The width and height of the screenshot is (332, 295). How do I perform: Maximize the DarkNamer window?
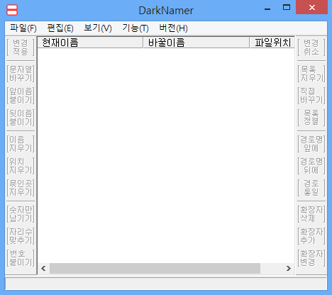(x=287, y=8)
